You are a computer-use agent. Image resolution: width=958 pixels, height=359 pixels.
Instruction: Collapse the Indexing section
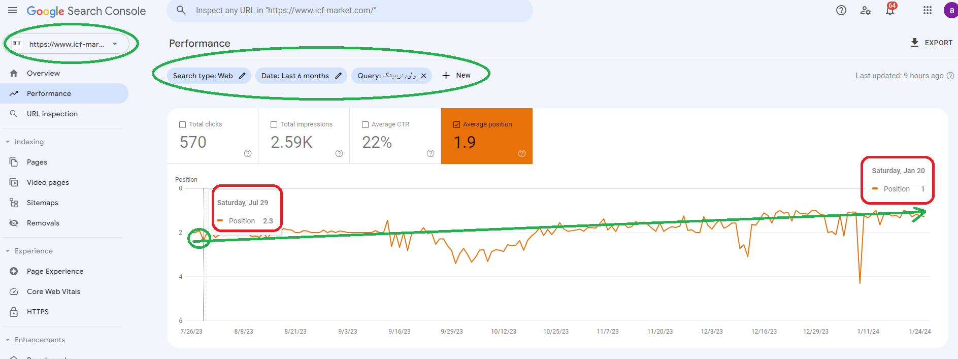(8, 142)
